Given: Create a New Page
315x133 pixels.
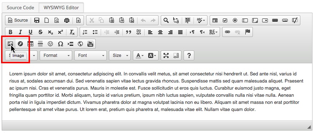Looking at the screenshot, I should 46,20.
